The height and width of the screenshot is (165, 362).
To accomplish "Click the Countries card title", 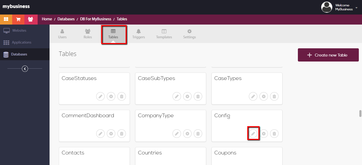I will coord(150,153).
